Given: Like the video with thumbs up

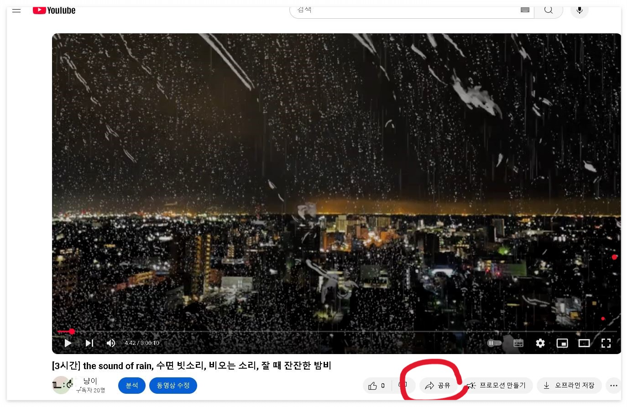Looking at the screenshot, I should pos(377,386).
